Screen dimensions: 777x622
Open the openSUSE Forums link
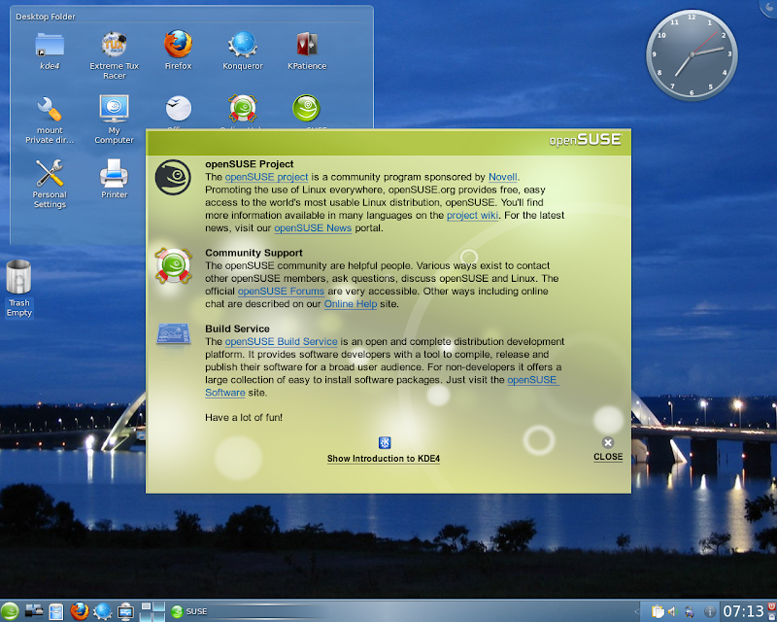[x=281, y=292]
